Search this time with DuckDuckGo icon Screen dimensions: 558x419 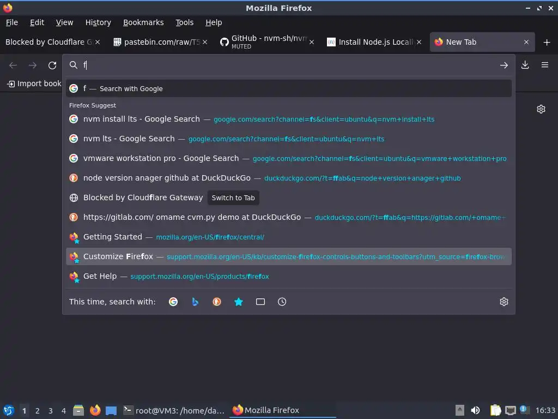pos(217,302)
